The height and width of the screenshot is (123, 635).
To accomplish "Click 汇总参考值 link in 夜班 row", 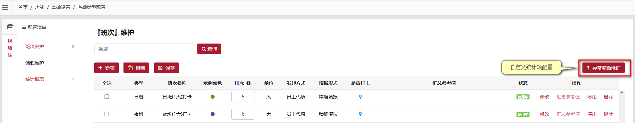I will [x=568, y=114].
